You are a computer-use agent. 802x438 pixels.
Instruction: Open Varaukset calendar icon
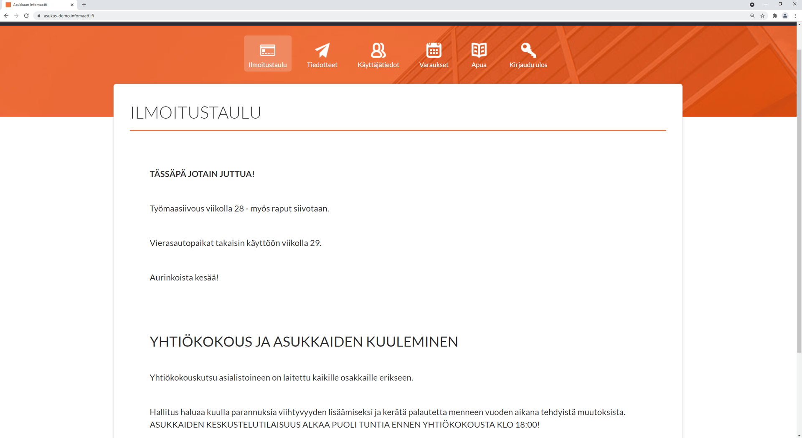coord(434,50)
